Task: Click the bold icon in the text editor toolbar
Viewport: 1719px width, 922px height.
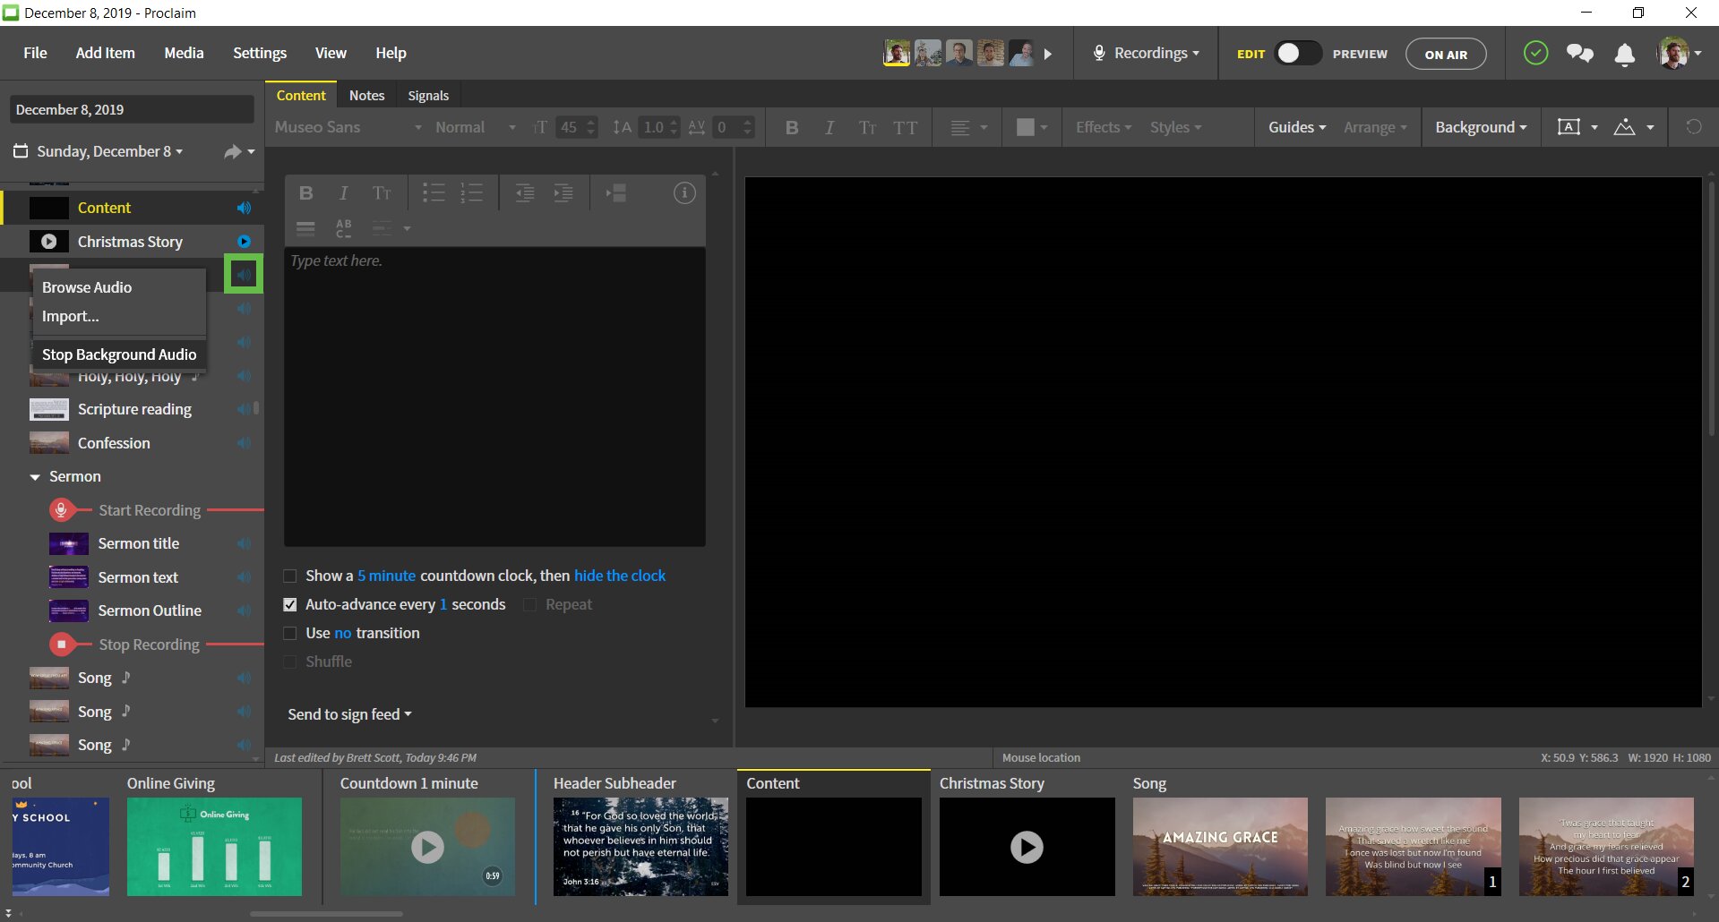Action: pyautogui.click(x=306, y=192)
